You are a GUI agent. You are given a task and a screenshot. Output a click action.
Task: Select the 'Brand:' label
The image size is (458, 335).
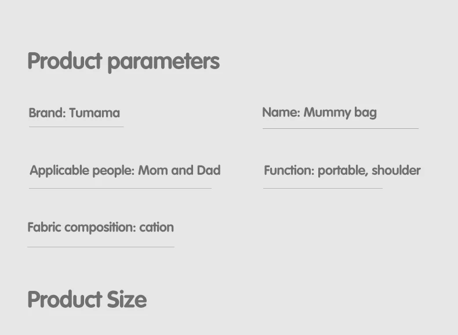pyautogui.click(x=48, y=113)
